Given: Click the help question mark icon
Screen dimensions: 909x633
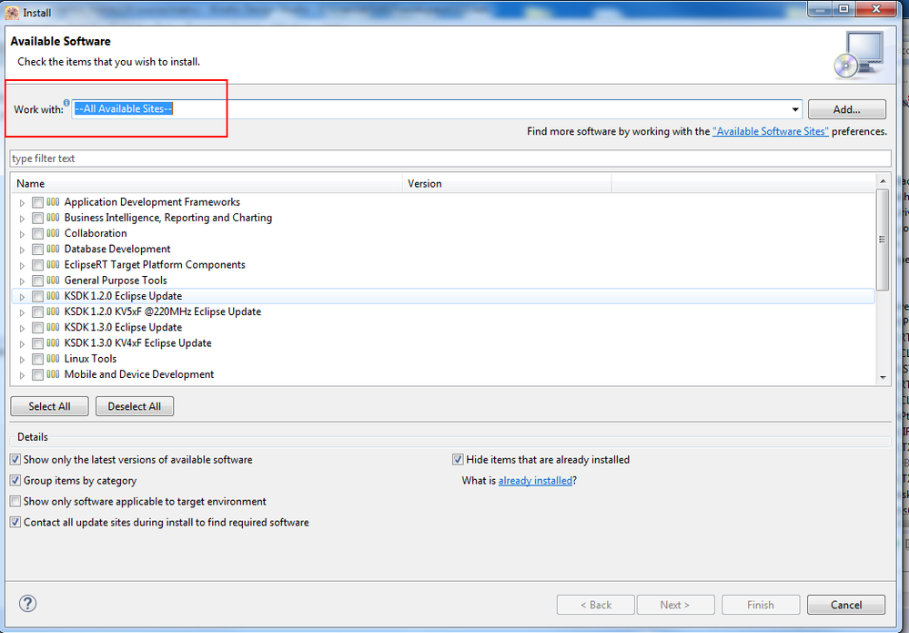Looking at the screenshot, I should 28,604.
